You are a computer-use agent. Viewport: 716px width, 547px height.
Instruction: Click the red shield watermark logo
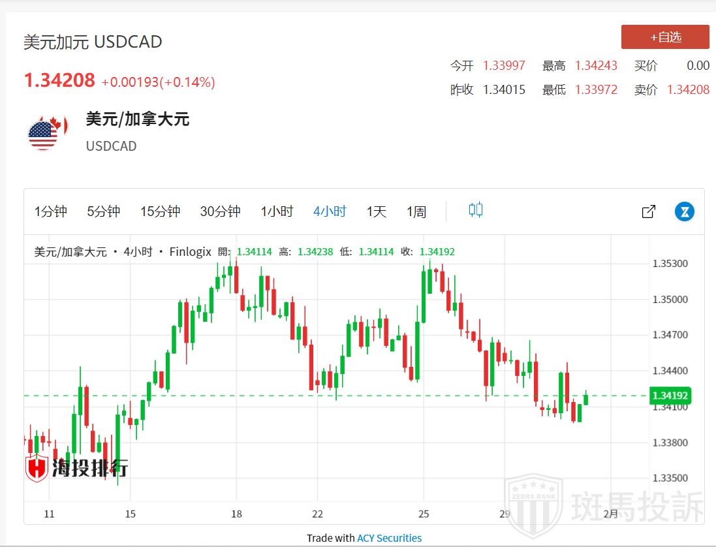point(37,467)
